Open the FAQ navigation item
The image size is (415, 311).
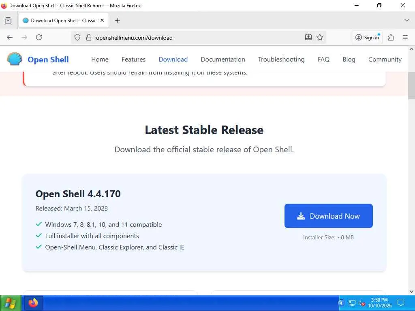[x=323, y=59]
